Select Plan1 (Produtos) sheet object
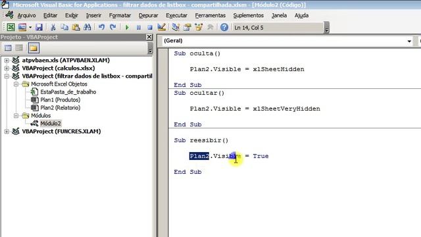Screen dimensions: 421x237 pos(60,99)
